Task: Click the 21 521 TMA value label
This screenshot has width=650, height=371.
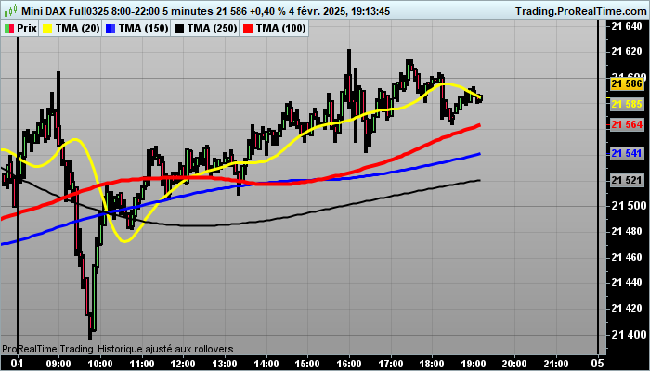Action: (x=627, y=180)
